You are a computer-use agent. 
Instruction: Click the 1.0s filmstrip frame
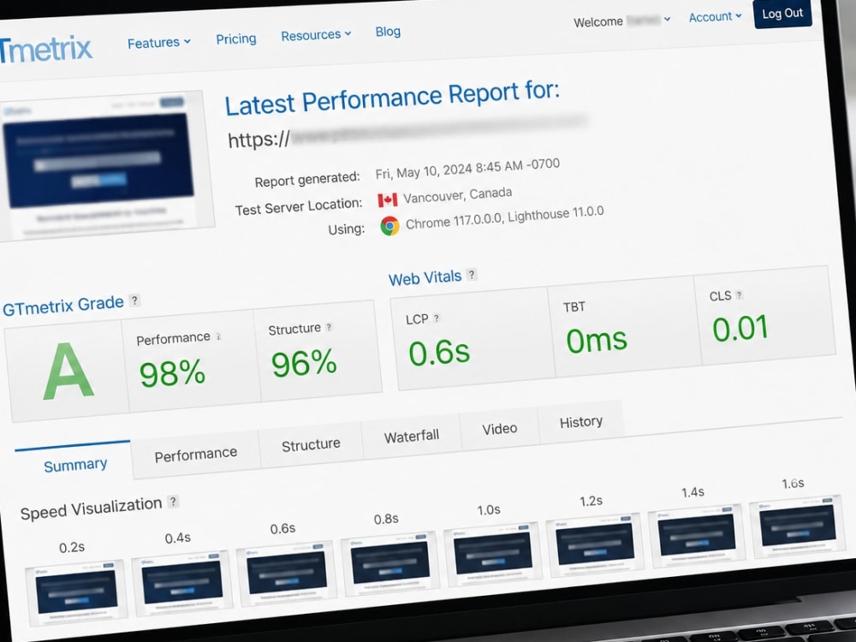point(492,554)
